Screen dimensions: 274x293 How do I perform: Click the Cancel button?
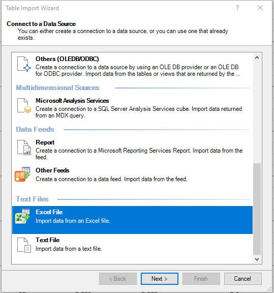tap(242, 279)
